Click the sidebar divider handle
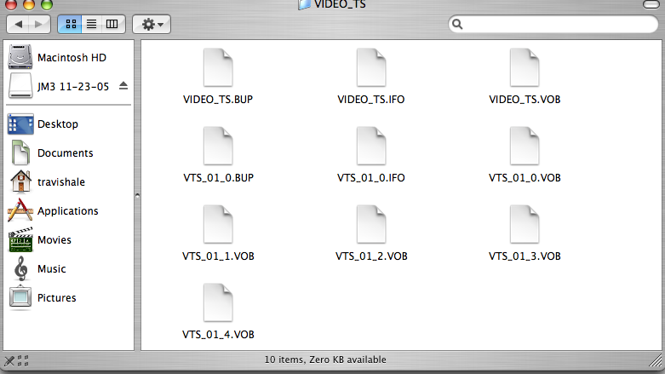This screenshot has height=374, width=665. 137,196
